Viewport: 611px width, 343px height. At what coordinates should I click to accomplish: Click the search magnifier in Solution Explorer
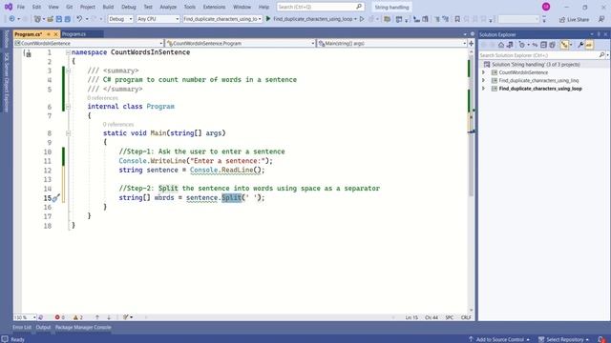tap(601, 55)
